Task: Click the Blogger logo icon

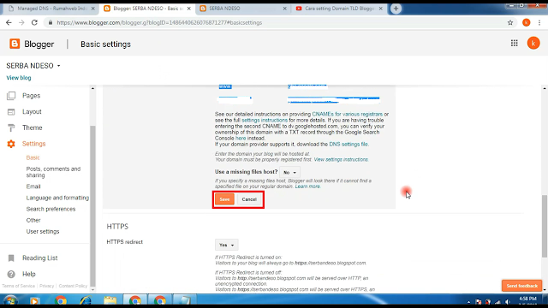Action: point(15,44)
